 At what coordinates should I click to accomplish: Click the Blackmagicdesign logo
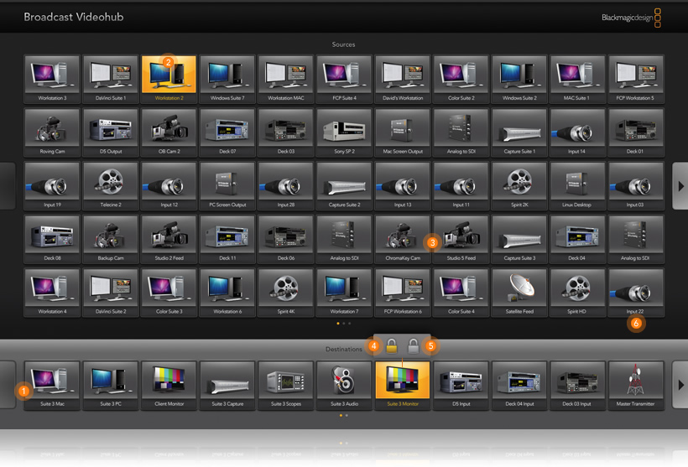tap(632, 18)
